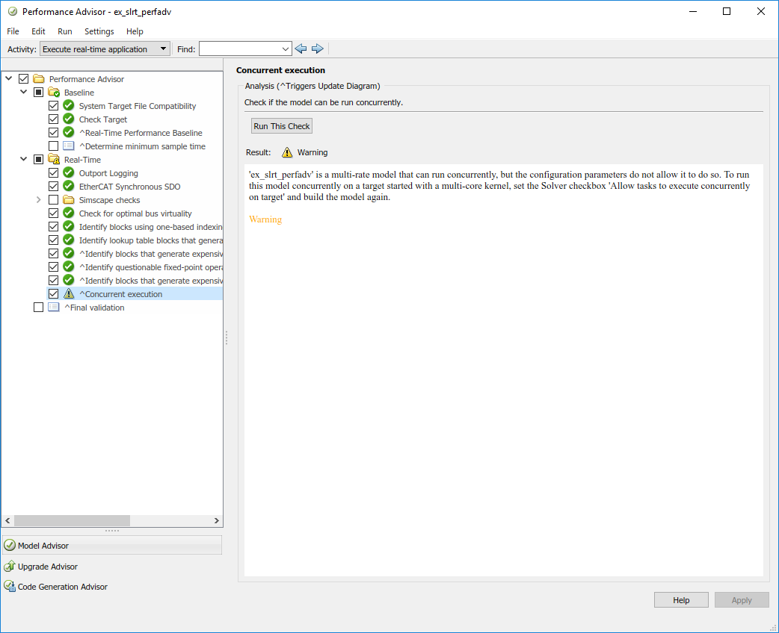Click not-run icon for Determine minimum sample time
The width and height of the screenshot is (779, 633).
[x=69, y=146]
